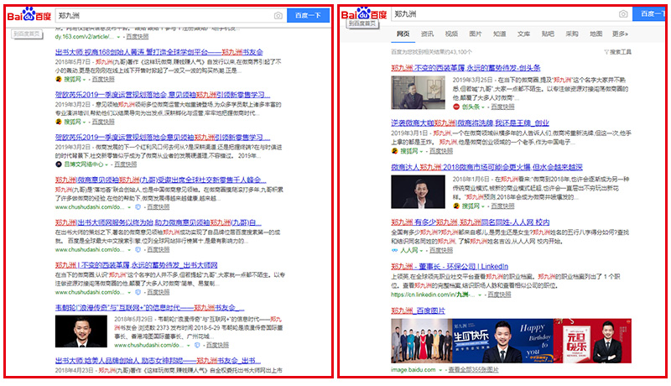Switch to the 资讯 tab
Image resolution: width=671 pixels, height=386 pixels.
pyautogui.click(x=427, y=34)
